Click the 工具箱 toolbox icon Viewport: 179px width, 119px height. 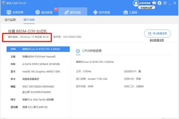tap(126, 12)
